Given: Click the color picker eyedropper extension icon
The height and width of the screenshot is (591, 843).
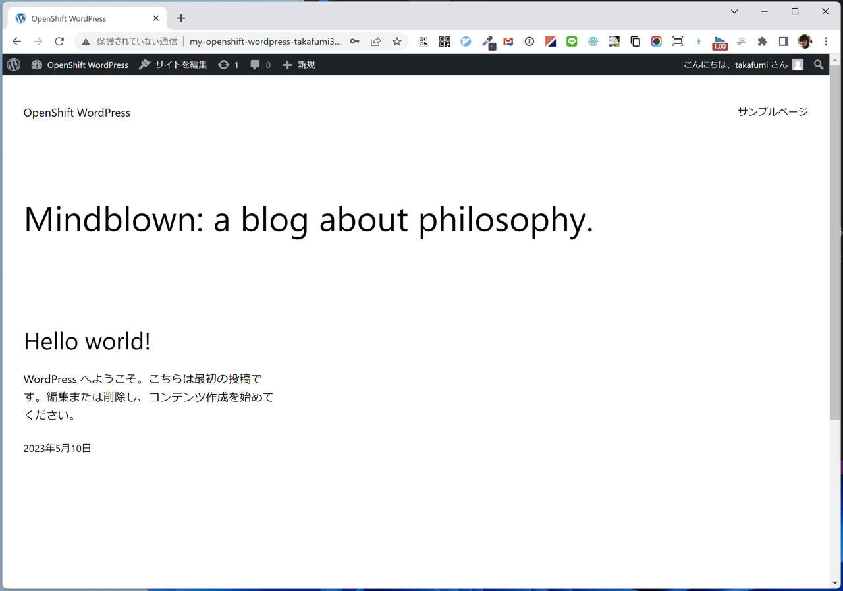Looking at the screenshot, I should [488, 42].
